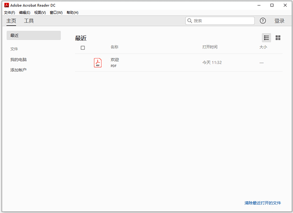Open the help question mark icon
The height and width of the screenshot is (213, 293).
coord(263,21)
